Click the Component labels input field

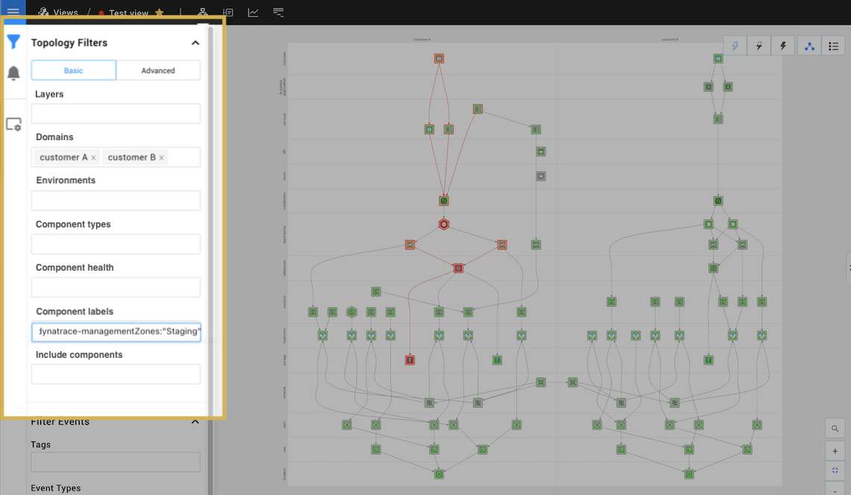coord(116,332)
